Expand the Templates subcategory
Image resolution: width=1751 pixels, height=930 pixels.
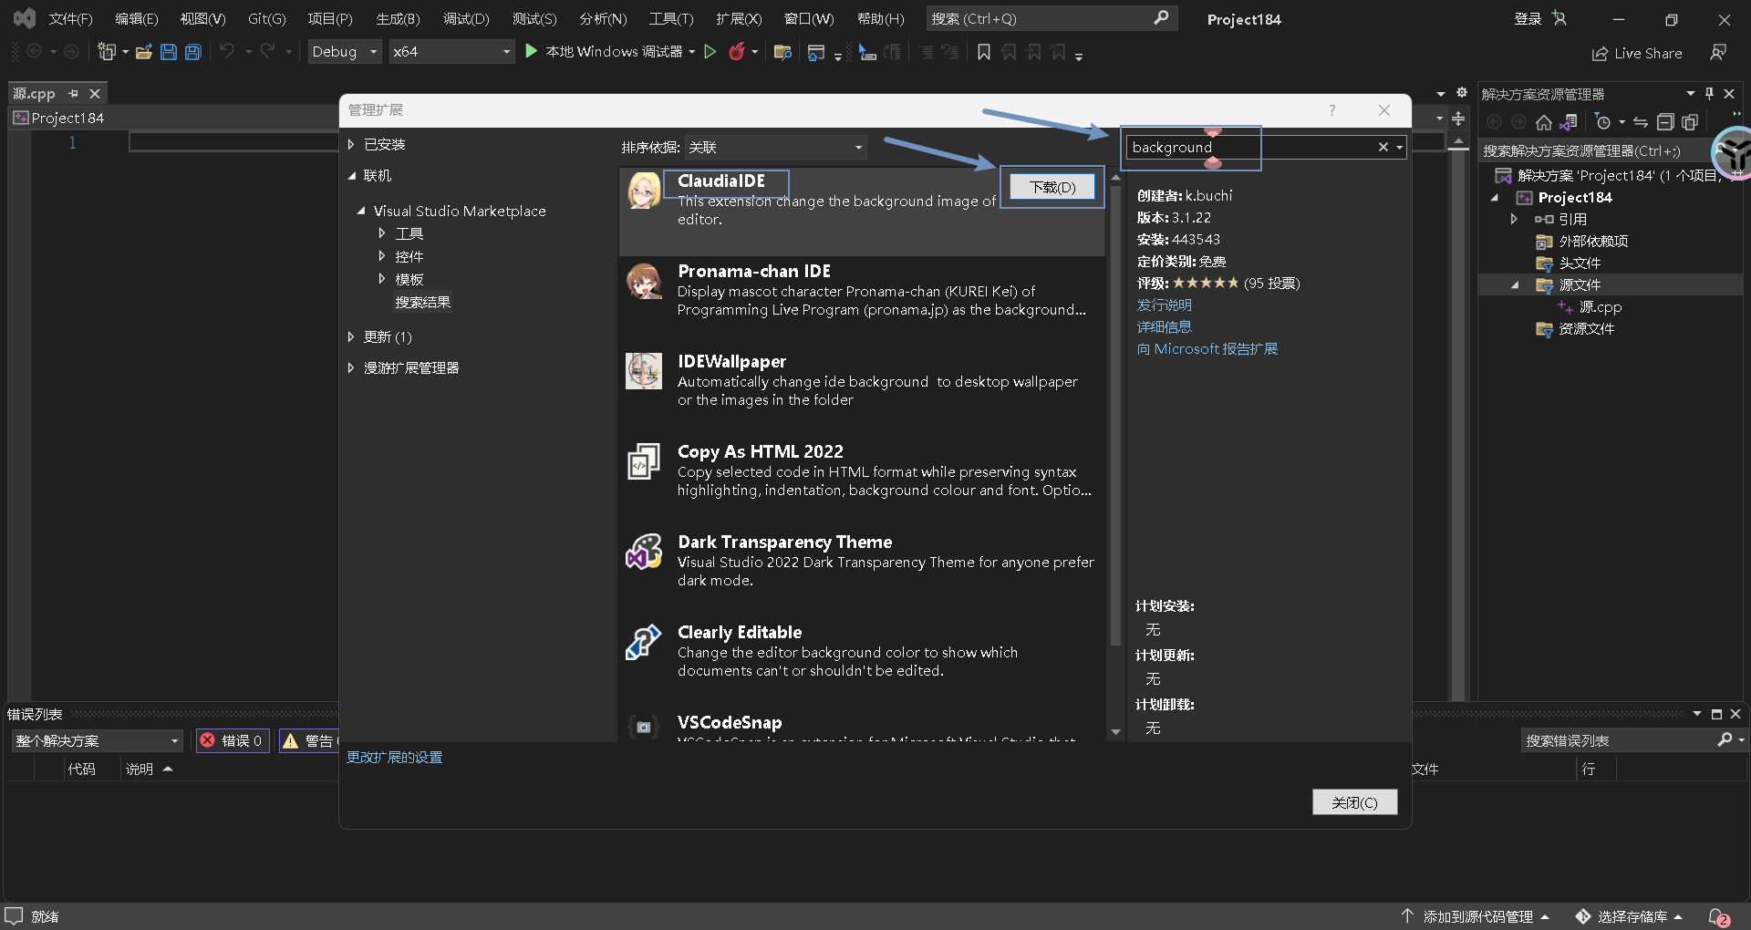tap(382, 279)
